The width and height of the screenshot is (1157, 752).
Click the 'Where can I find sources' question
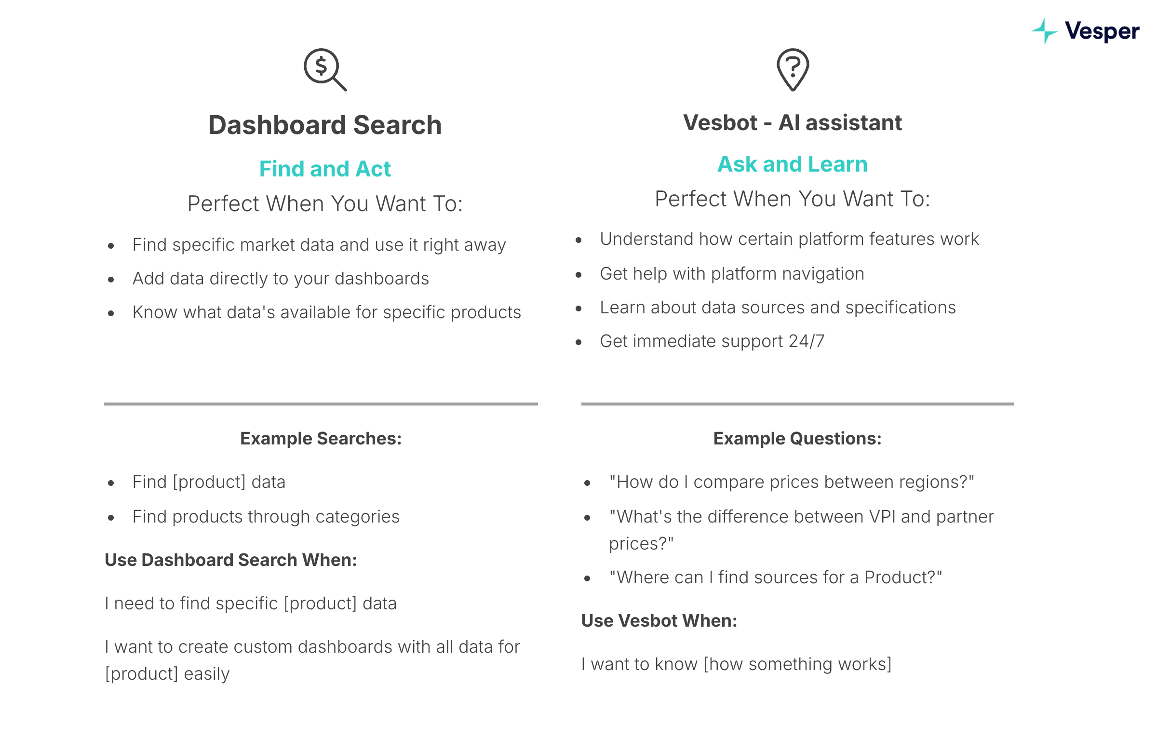coord(775,577)
